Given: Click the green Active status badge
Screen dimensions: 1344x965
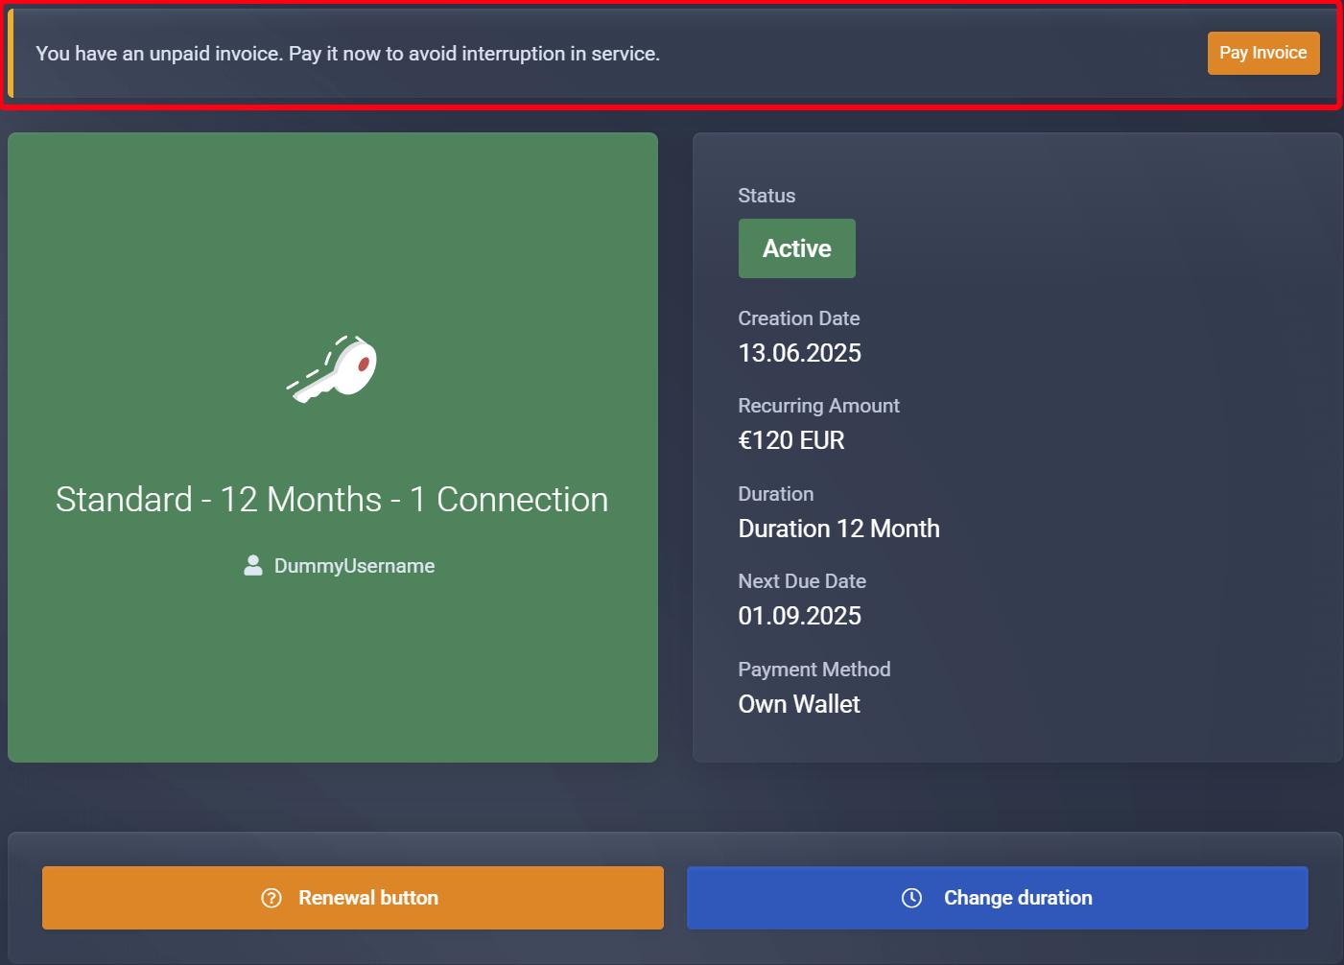Looking at the screenshot, I should (x=796, y=248).
